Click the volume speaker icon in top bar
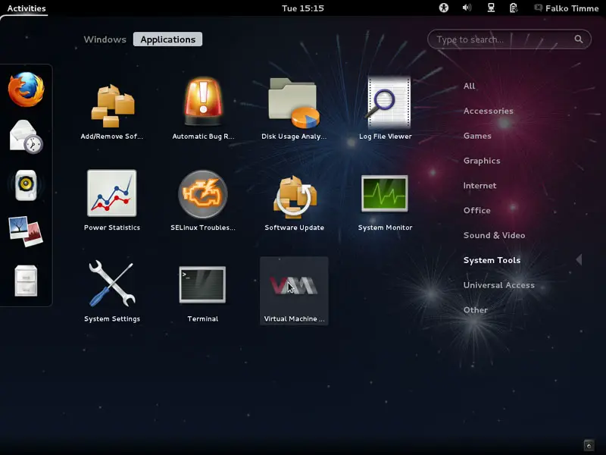The width and height of the screenshot is (606, 455). (x=467, y=8)
